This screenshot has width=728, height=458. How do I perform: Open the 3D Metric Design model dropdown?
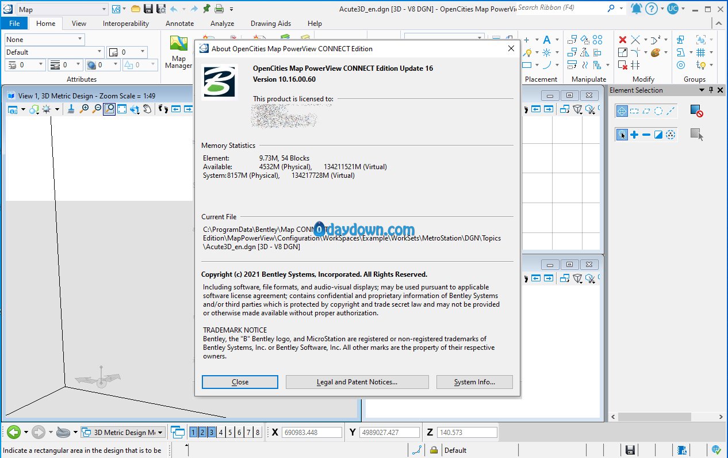click(x=160, y=432)
